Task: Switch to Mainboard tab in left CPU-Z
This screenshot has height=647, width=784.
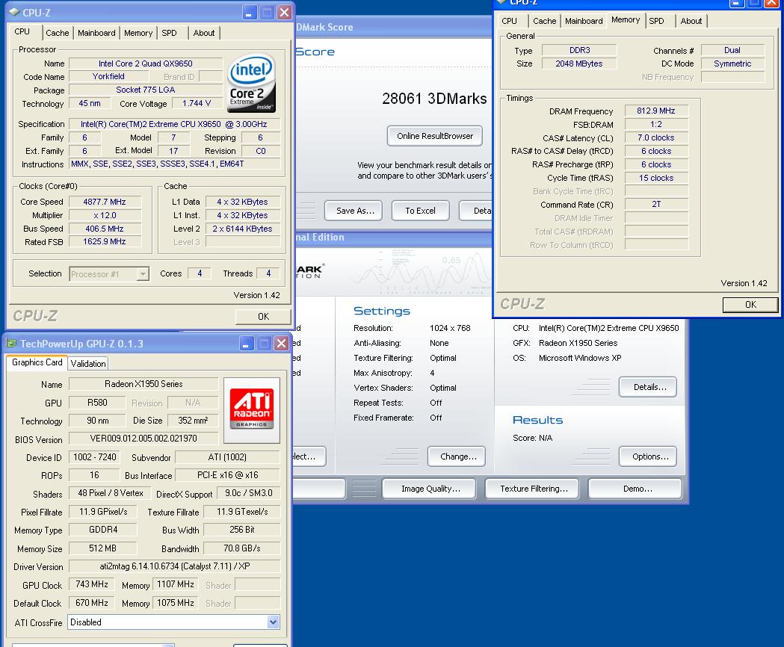Action: 96,33
